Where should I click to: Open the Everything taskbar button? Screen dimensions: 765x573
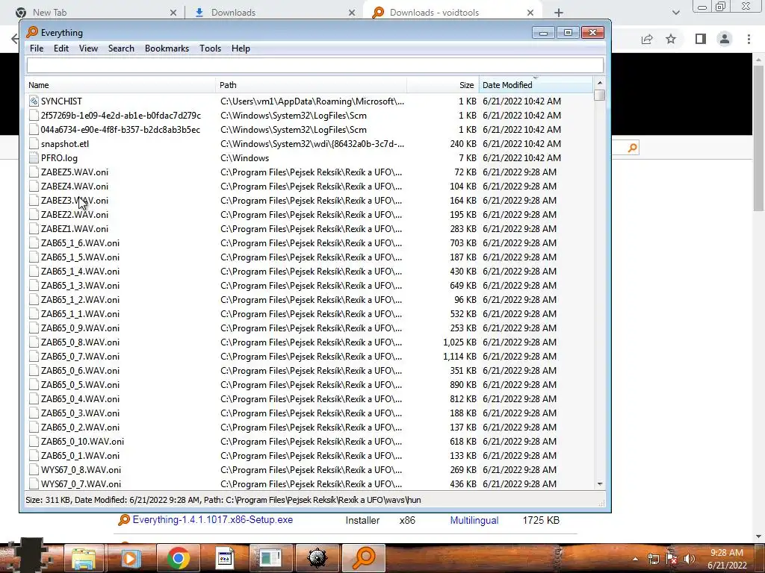click(364, 558)
